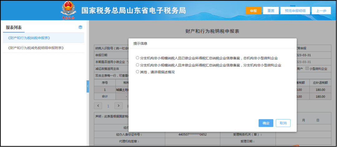Click the 序号 column header
This screenshot has width=337, height=147.
click(105, 83)
